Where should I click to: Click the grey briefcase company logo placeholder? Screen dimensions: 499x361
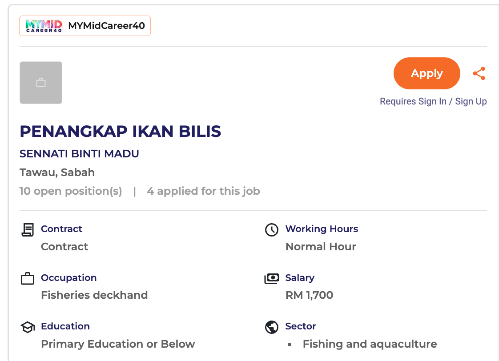coord(41,83)
